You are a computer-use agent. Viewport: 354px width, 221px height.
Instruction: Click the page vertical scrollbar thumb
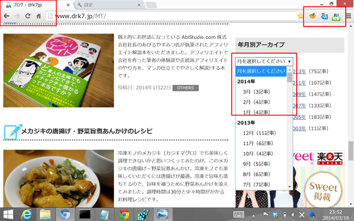[350, 151]
